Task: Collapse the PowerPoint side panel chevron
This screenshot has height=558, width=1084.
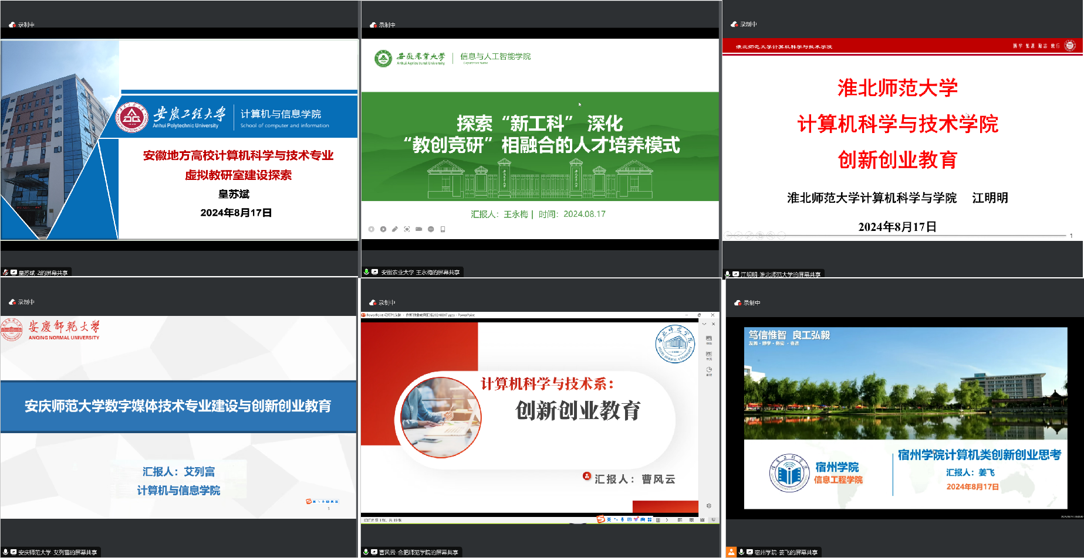Action: tap(704, 324)
